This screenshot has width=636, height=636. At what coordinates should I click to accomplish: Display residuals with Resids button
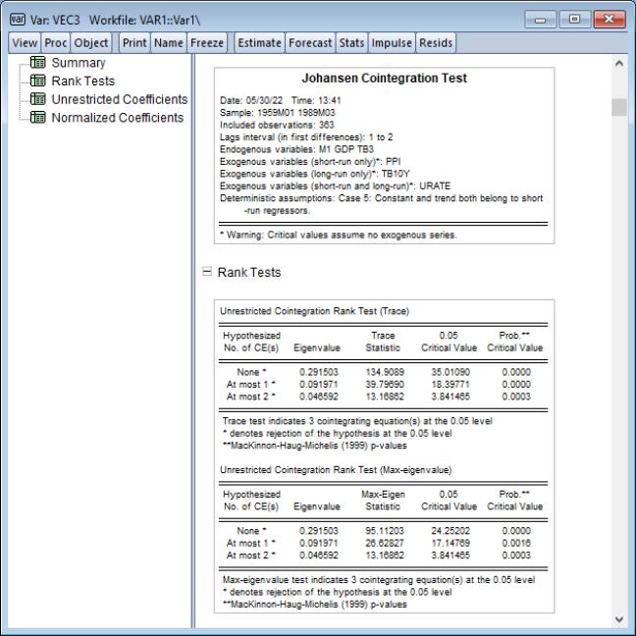[x=437, y=43]
